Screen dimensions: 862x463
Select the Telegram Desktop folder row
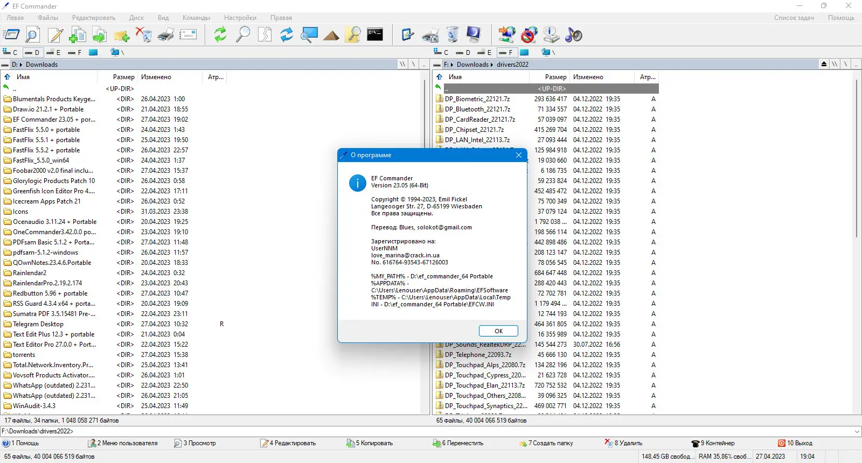pos(114,324)
